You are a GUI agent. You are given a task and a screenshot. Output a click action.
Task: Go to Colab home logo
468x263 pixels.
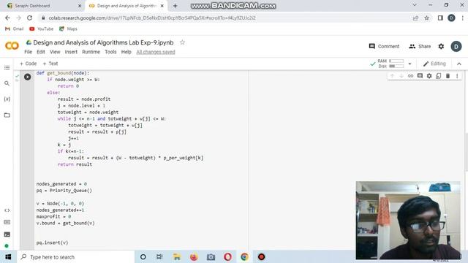(x=12, y=45)
